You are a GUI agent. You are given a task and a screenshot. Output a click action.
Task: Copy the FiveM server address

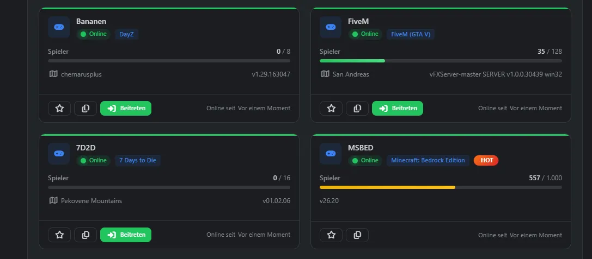click(357, 109)
